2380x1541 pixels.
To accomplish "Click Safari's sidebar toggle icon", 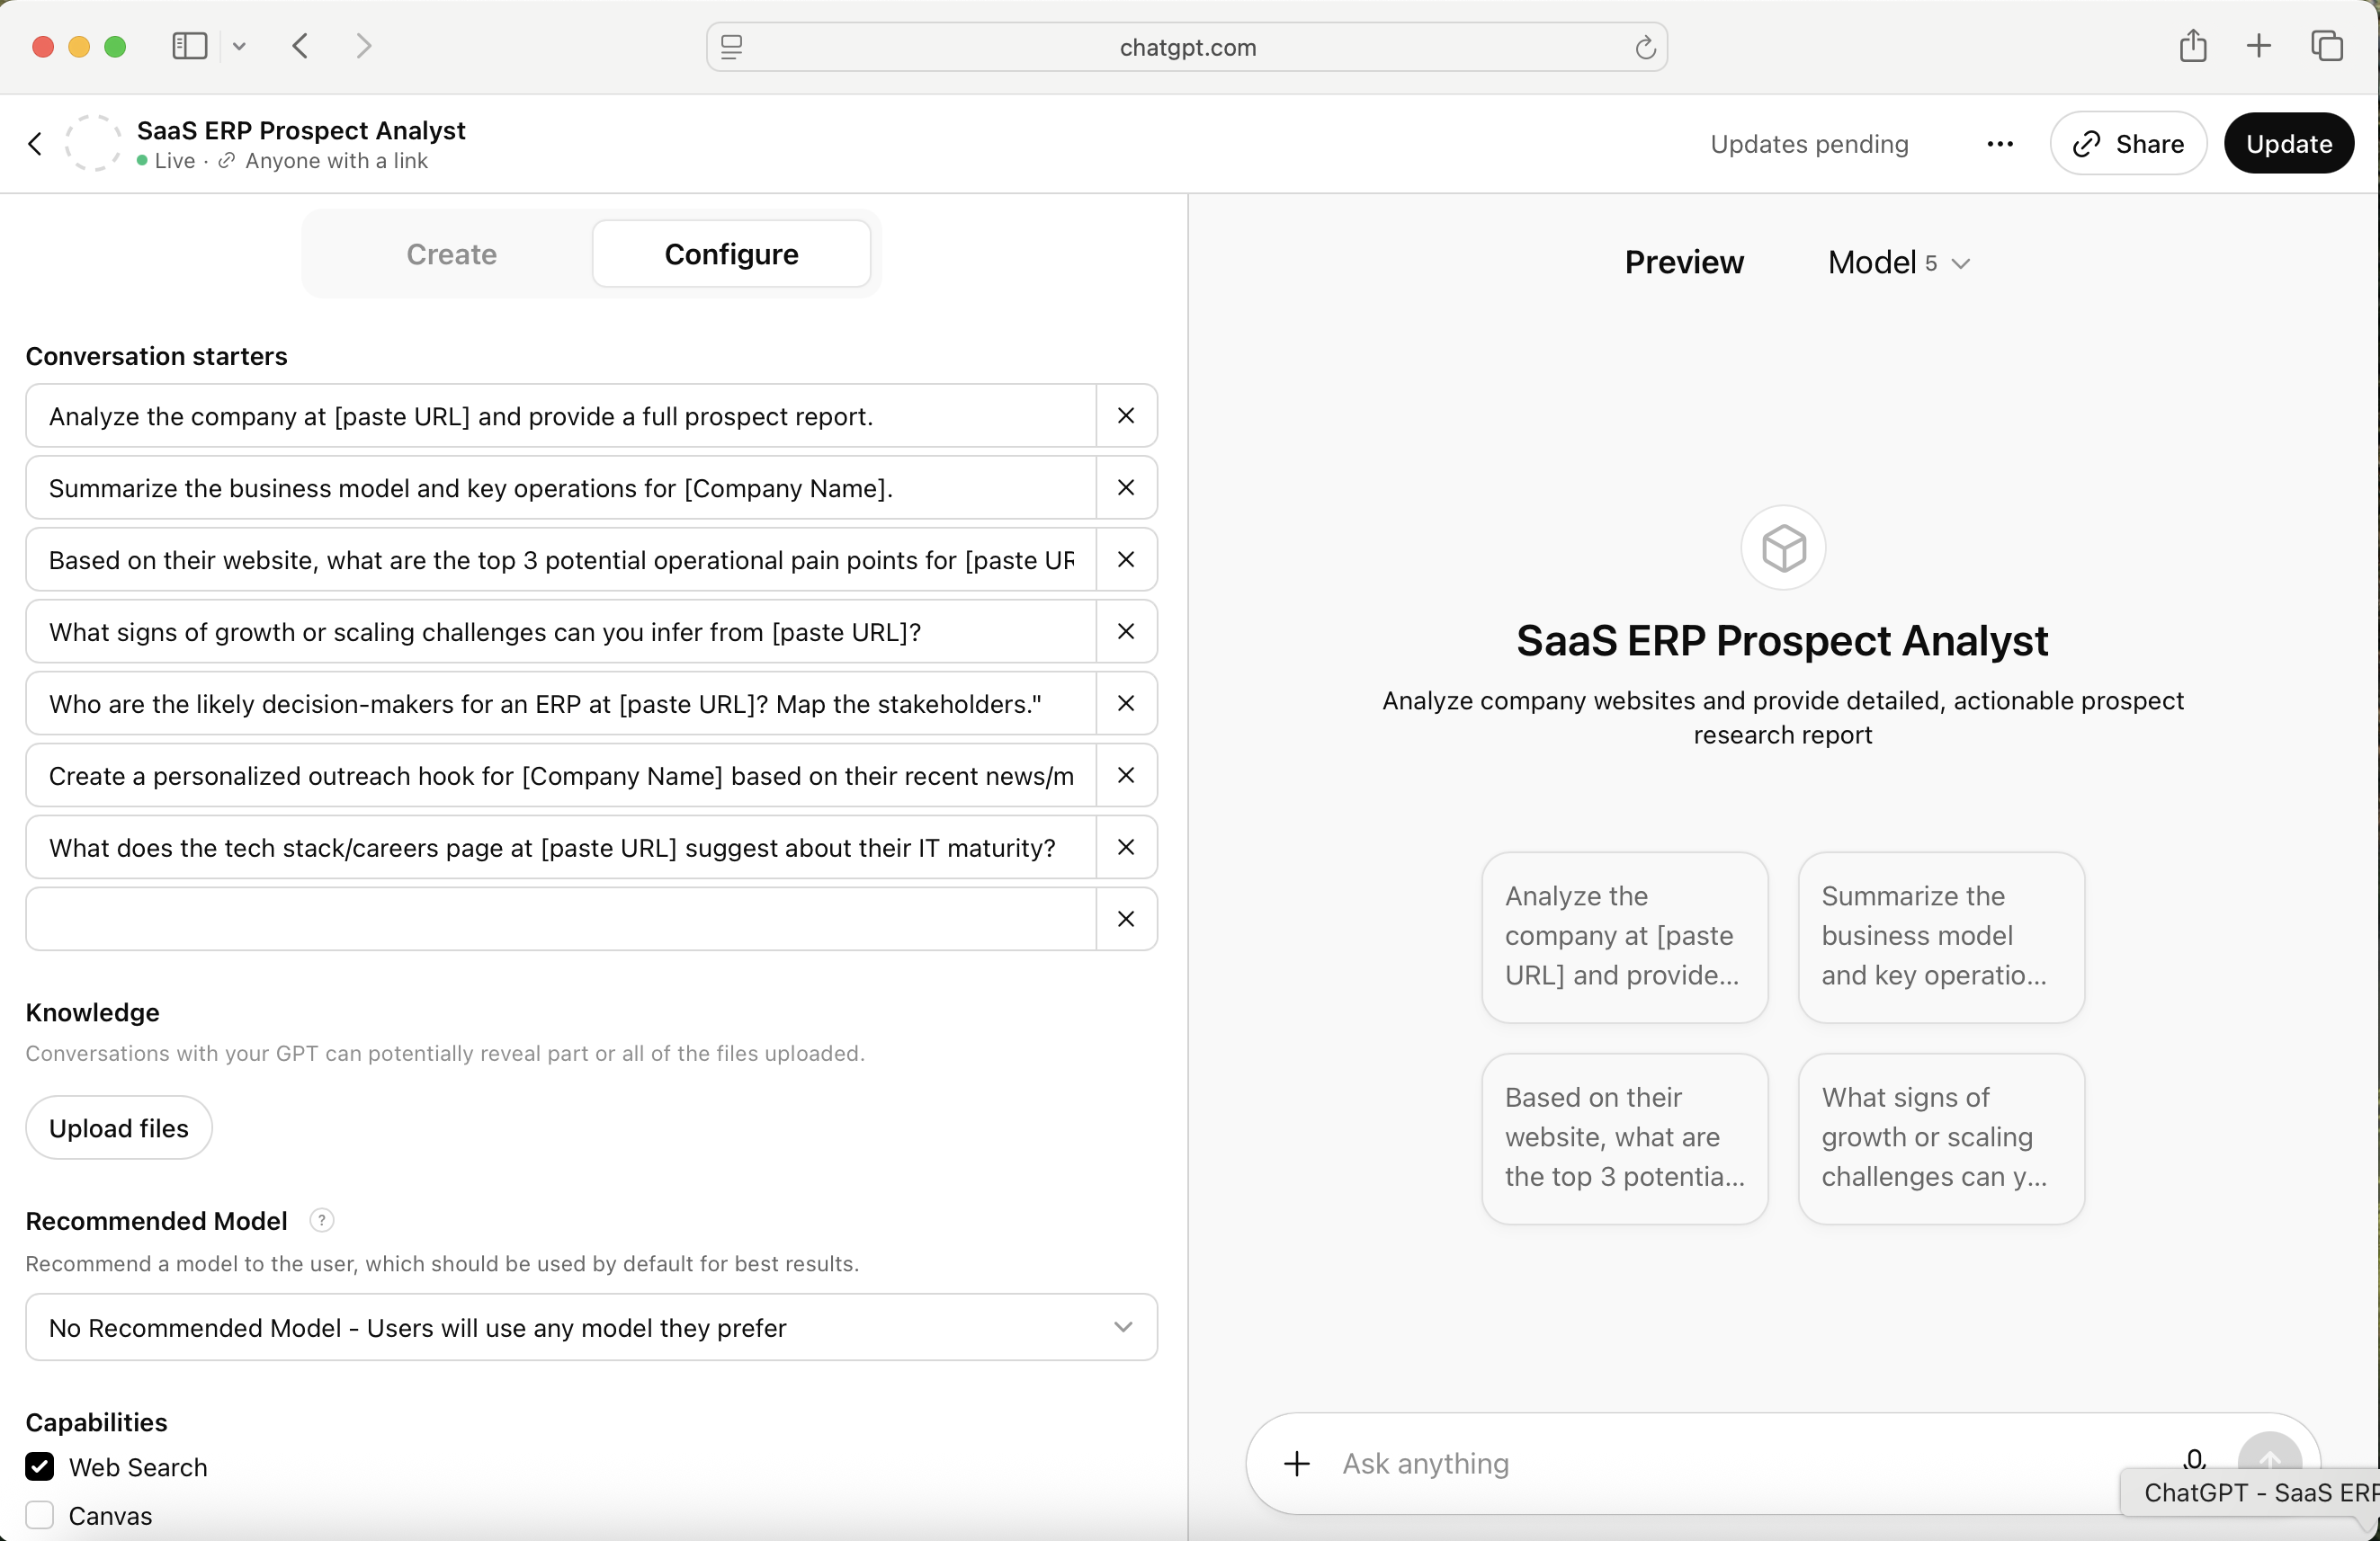I will coord(189,46).
